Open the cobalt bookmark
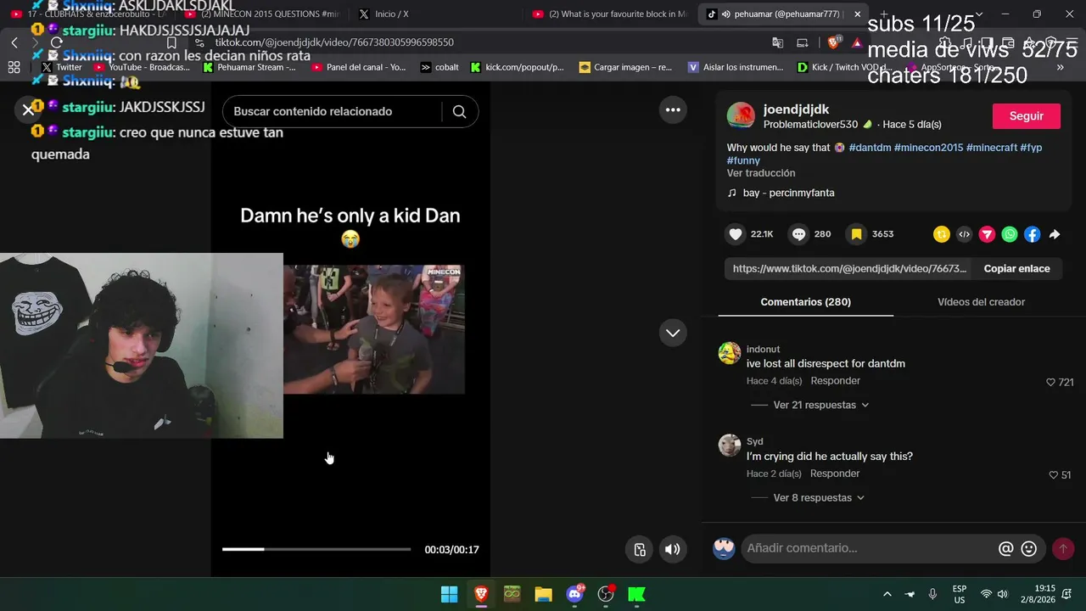The width and height of the screenshot is (1086, 611). (x=439, y=67)
